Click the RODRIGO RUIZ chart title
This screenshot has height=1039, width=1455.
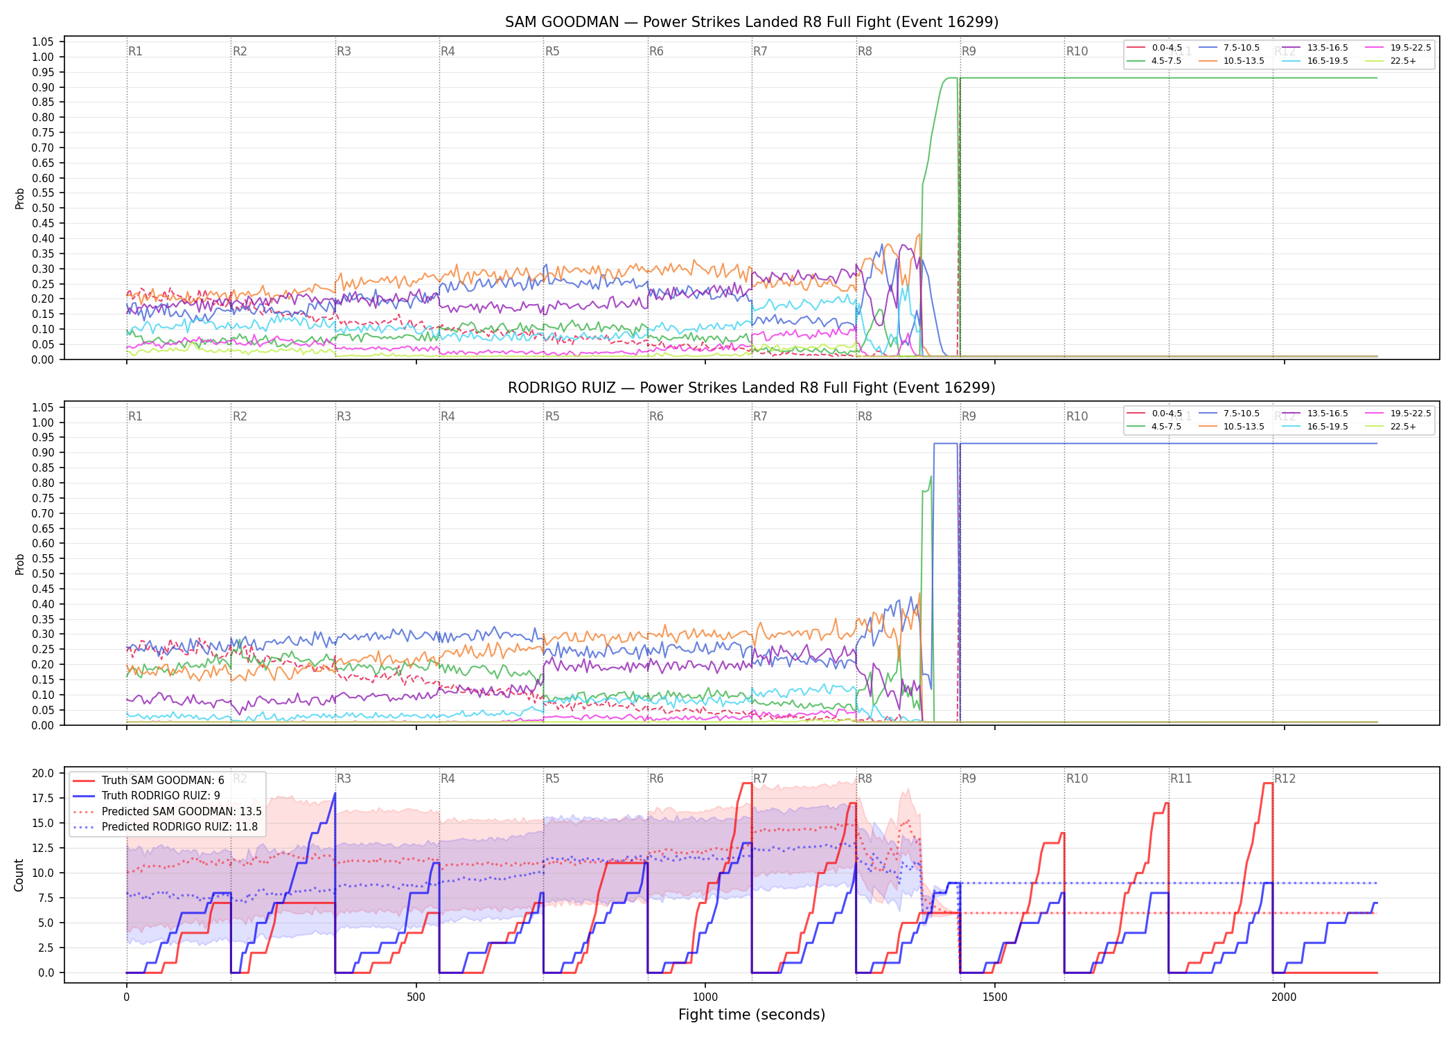click(752, 388)
